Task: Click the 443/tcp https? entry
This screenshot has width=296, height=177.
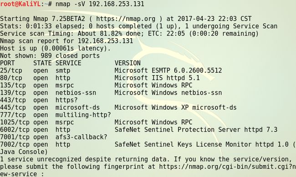Action: pyautogui.click(x=39, y=100)
